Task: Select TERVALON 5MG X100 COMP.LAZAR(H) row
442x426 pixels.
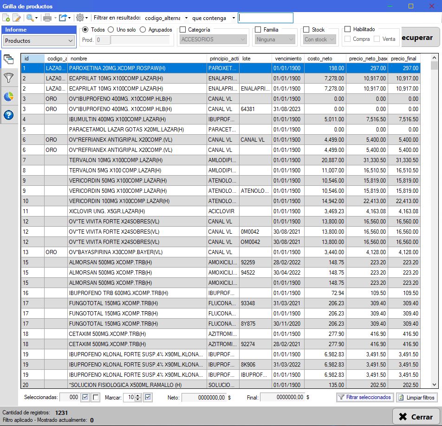Action: [x=221, y=170]
